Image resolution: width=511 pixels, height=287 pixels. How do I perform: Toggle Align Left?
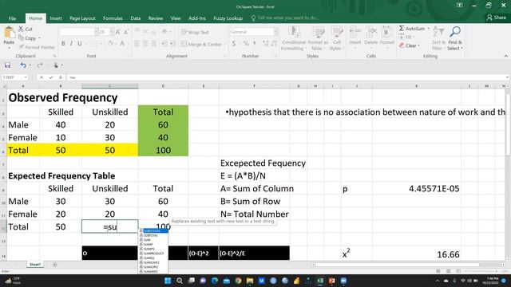point(137,44)
